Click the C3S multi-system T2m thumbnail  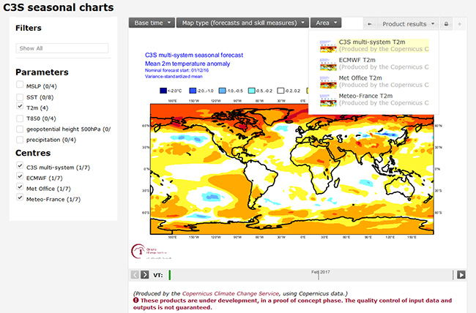point(328,46)
